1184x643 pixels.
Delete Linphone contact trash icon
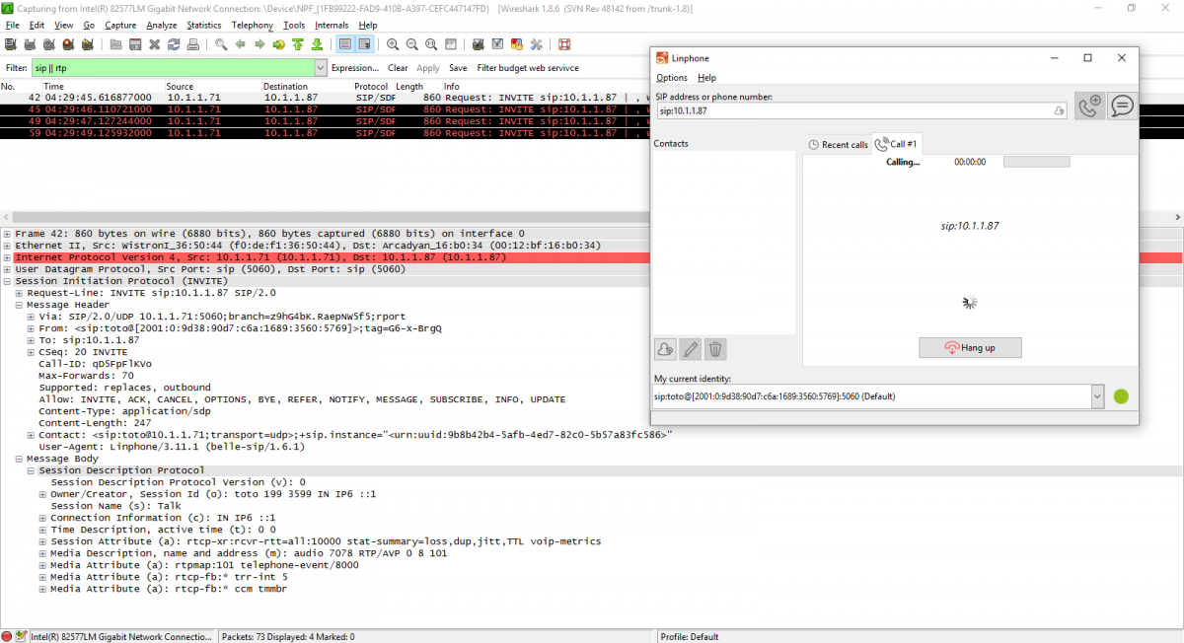click(x=716, y=348)
